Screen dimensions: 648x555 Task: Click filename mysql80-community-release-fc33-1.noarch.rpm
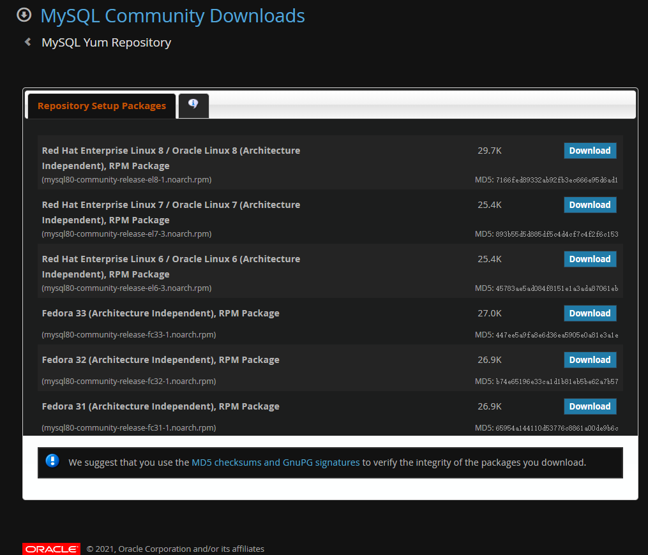click(129, 334)
